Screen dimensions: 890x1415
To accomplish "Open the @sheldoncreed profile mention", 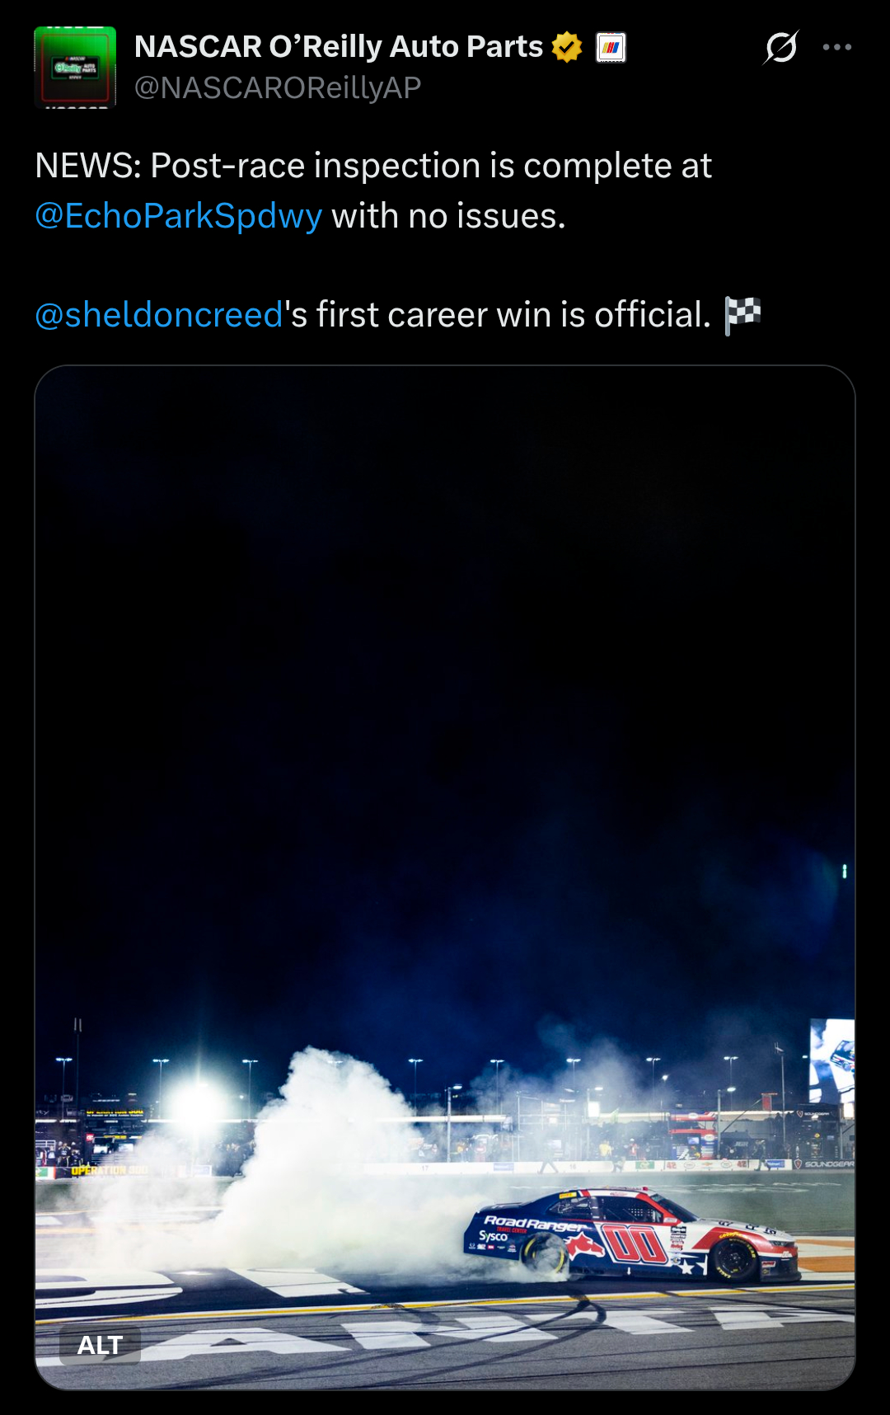I will [x=159, y=315].
